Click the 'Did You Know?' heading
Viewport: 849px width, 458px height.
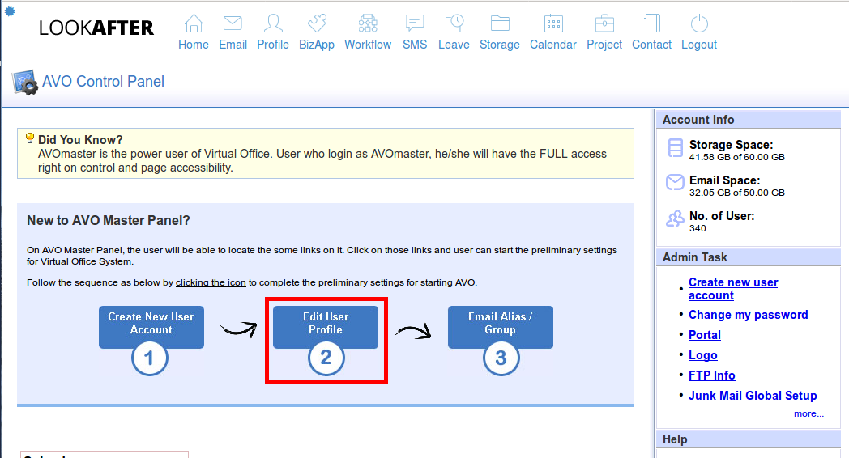pos(80,139)
